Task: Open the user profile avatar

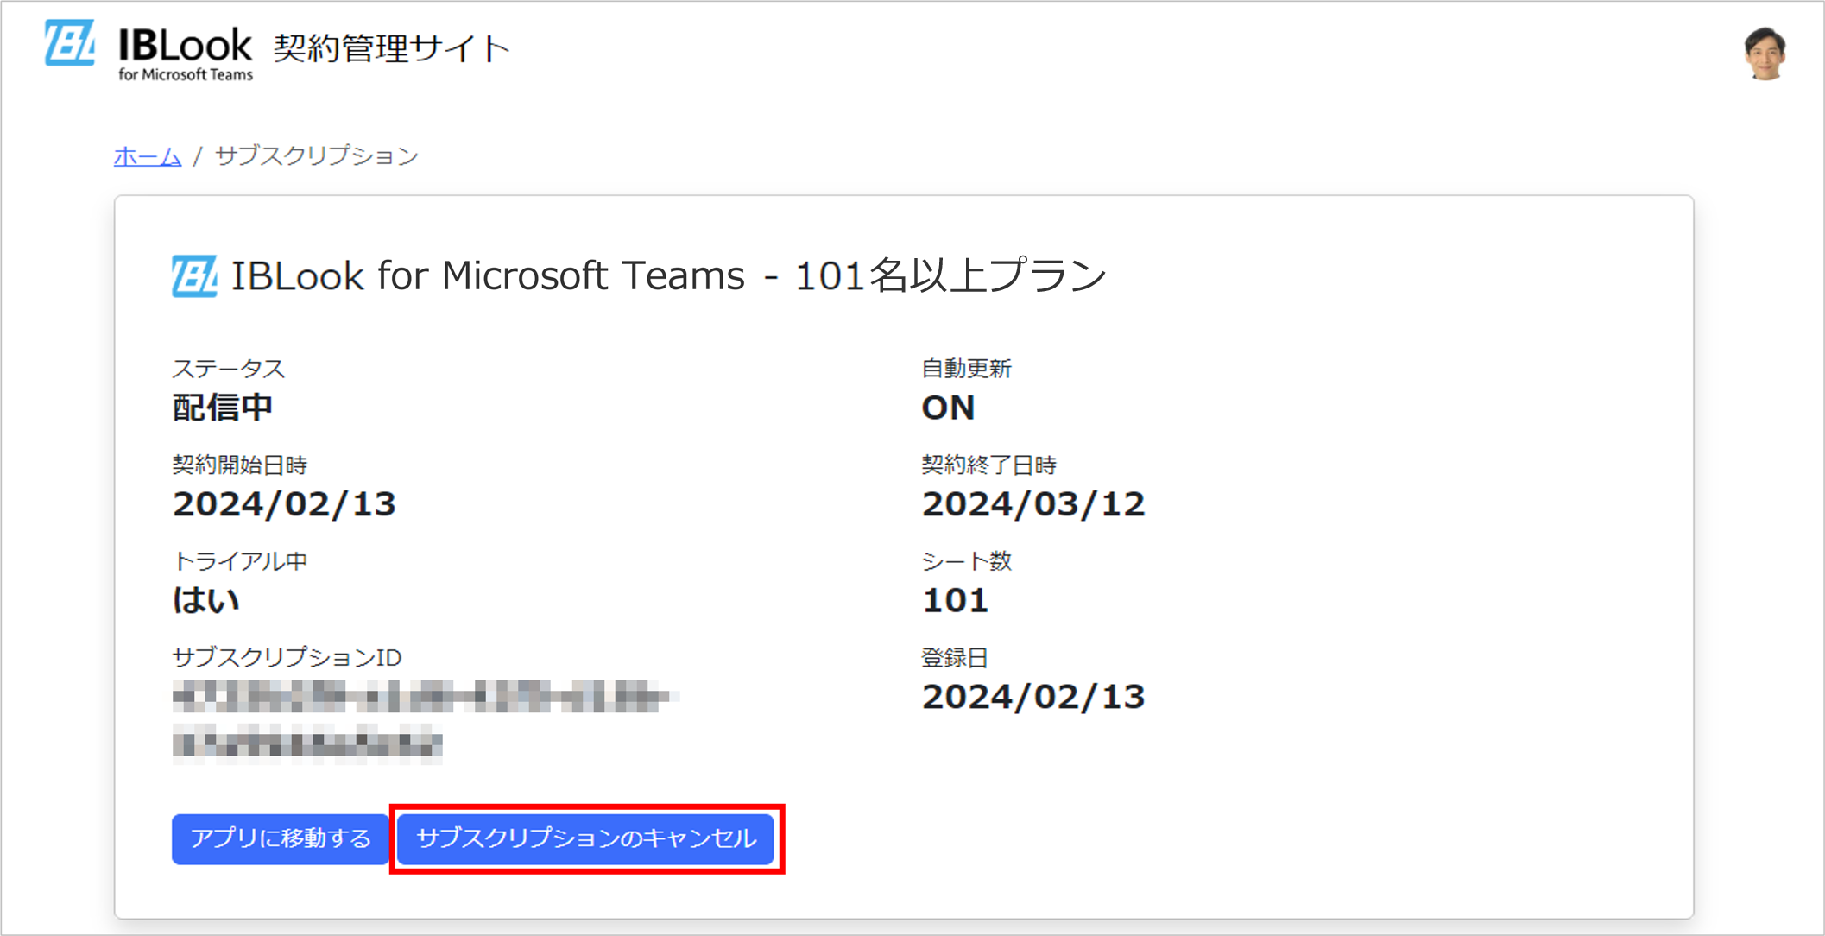Action: click(1764, 54)
